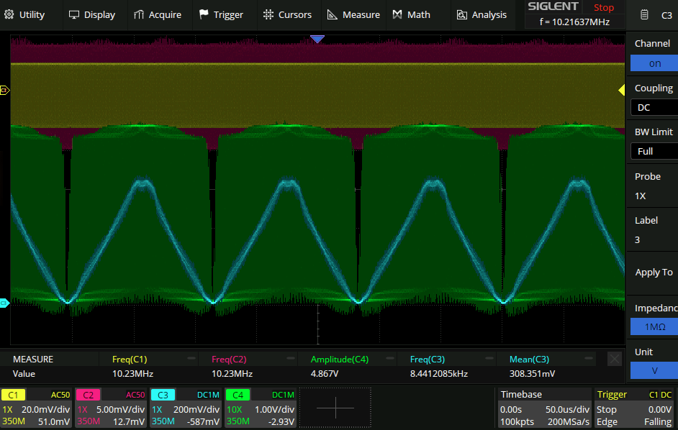Image resolution: width=678 pixels, height=430 pixels.
Task: Open the Cursors menu
Action: pyautogui.click(x=287, y=14)
